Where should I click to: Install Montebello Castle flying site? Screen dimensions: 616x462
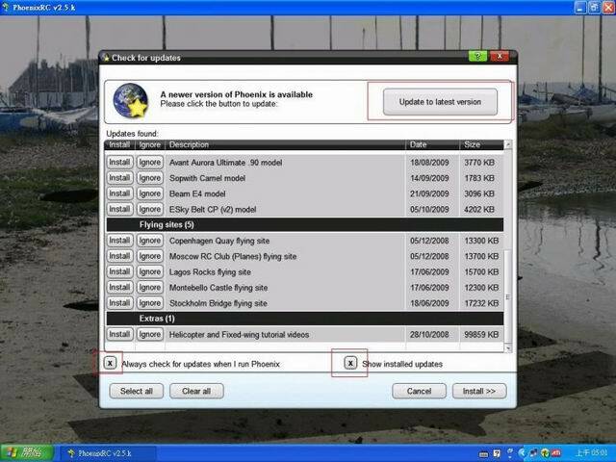(x=119, y=287)
